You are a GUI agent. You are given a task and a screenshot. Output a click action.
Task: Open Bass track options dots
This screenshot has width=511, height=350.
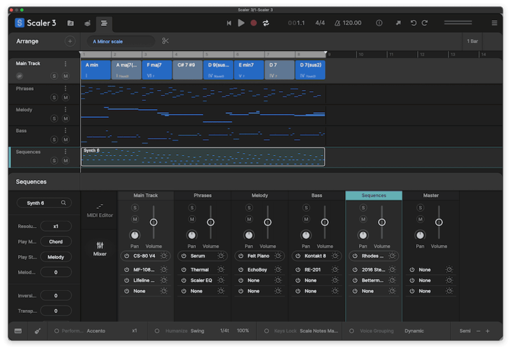(66, 131)
